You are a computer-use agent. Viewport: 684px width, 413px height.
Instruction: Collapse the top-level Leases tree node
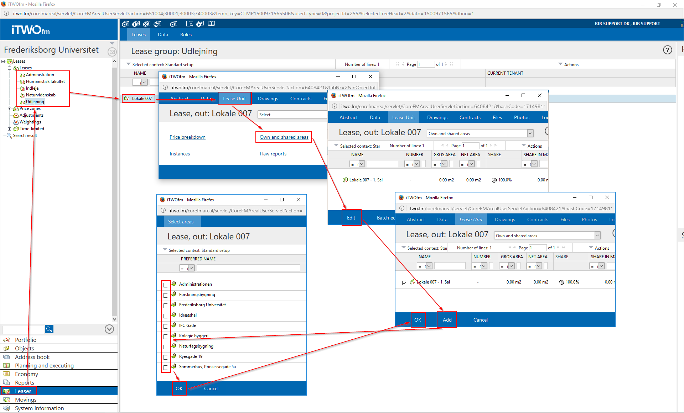(x=3, y=61)
